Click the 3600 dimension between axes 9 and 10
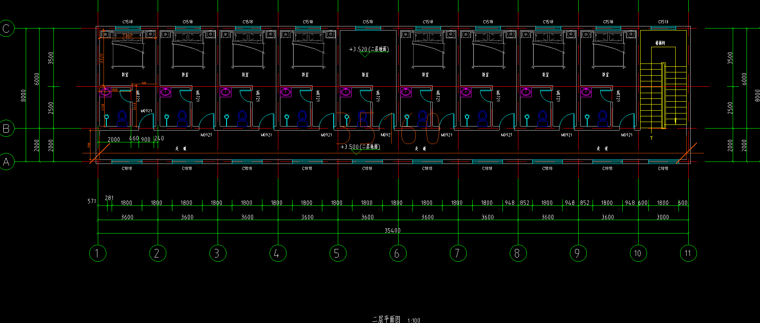 608,217
